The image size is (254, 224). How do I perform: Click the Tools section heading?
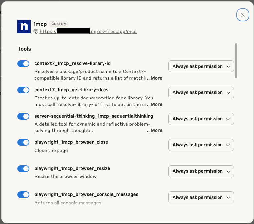(x=24, y=49)
